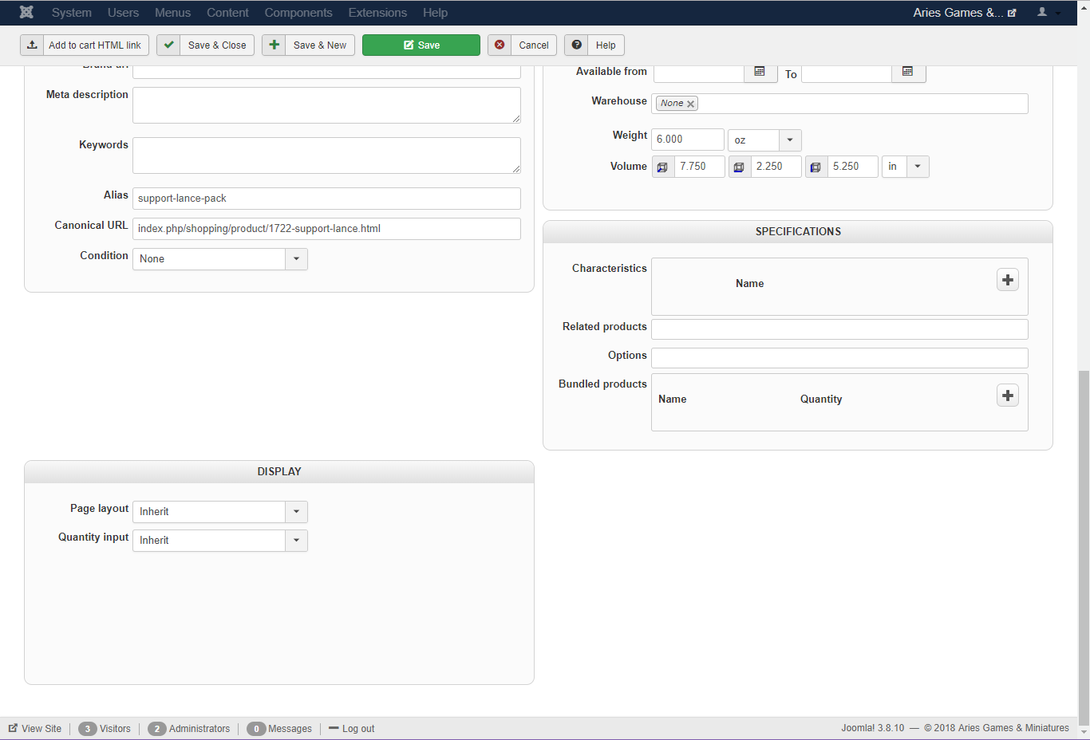Click in the Meta description textarea

click(x=326, y=105)
